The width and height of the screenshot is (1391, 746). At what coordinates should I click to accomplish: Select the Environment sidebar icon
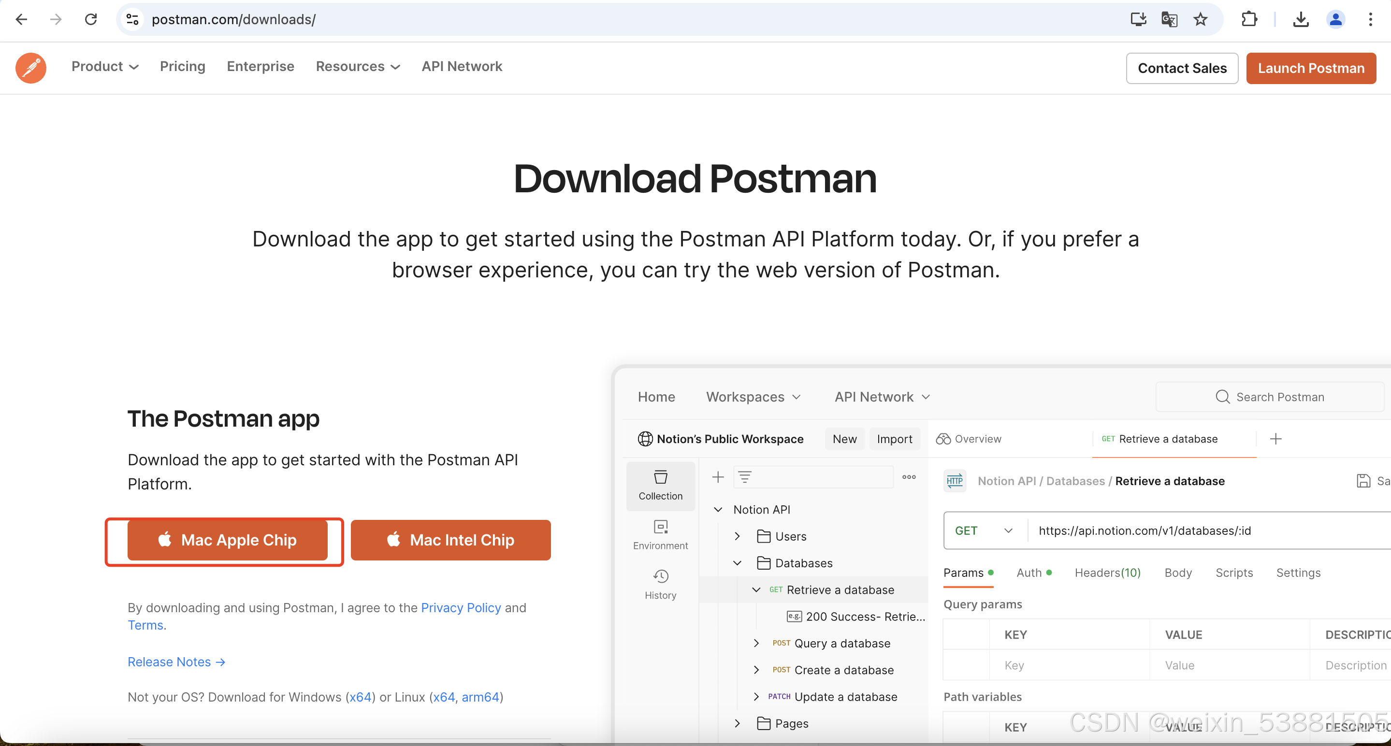660,534
